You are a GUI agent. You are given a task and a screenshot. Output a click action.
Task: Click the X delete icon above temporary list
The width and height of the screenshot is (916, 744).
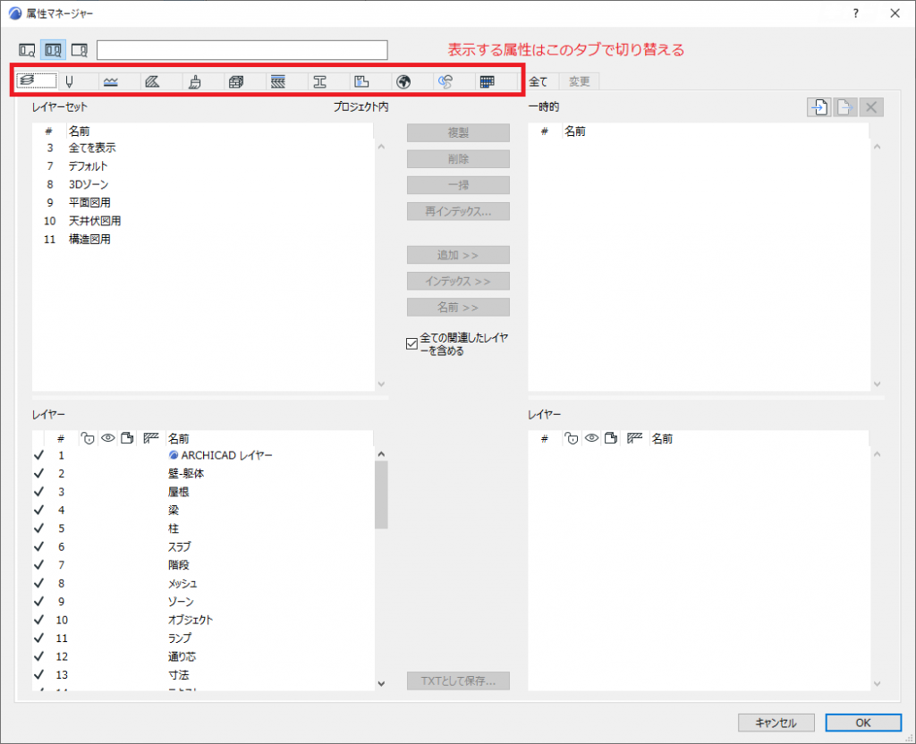pyautogui.click(x=871, y=107)
